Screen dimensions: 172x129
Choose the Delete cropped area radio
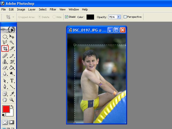click(40, 17)
